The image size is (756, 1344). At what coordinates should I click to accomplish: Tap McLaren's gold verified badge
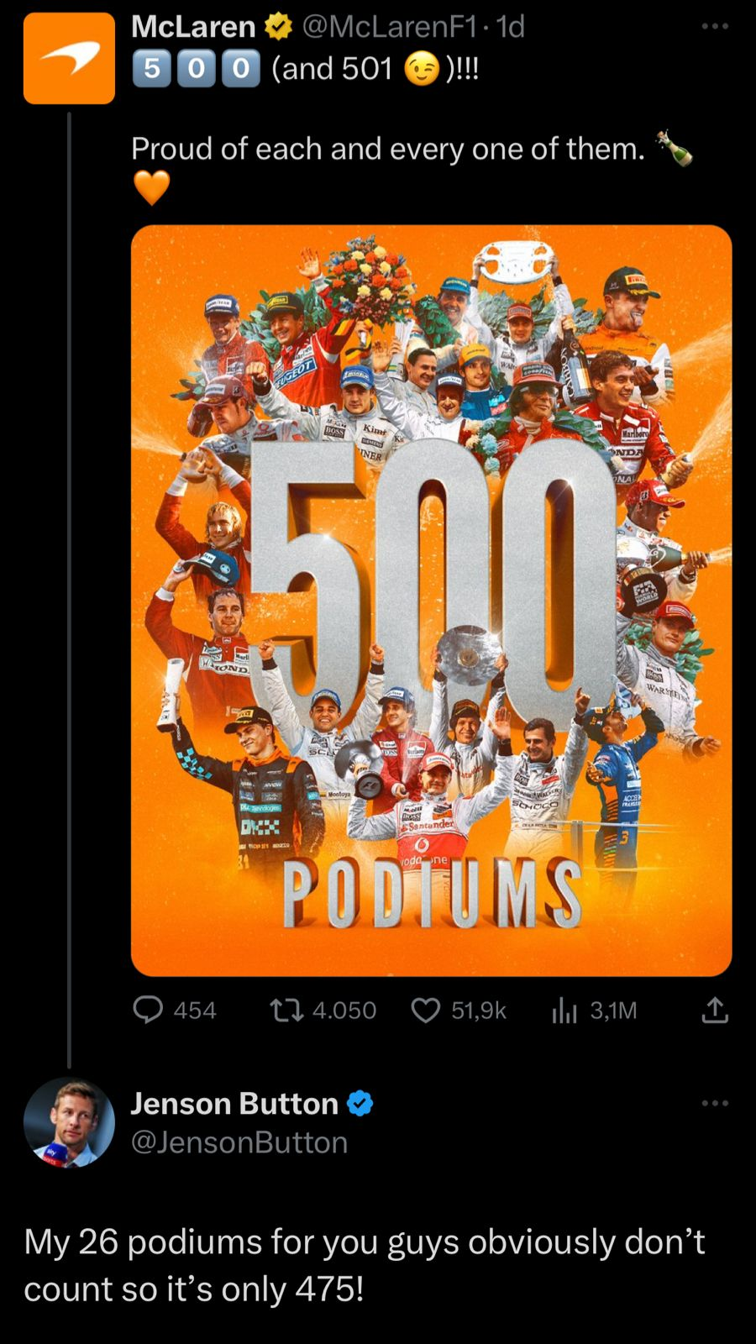(x=278, y=27)
